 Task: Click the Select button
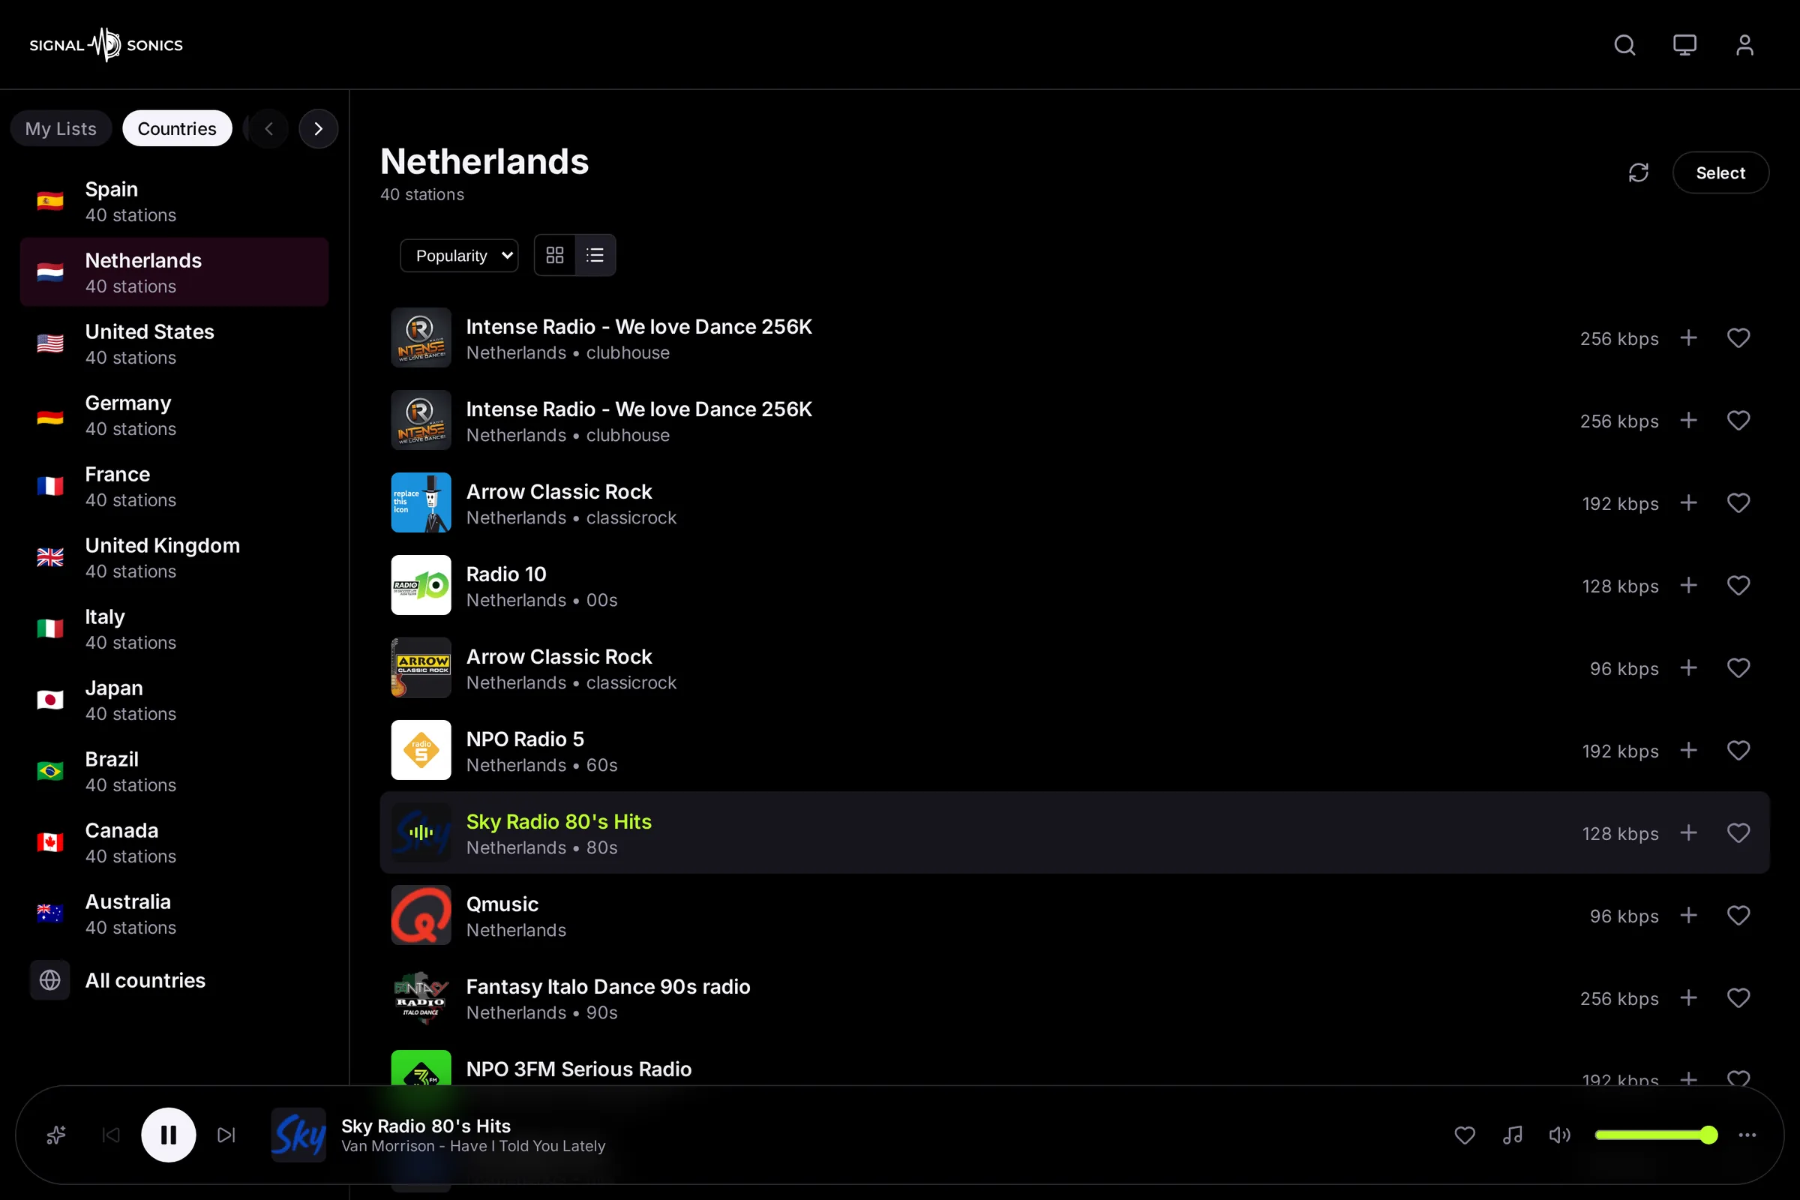click(1720, 173)
